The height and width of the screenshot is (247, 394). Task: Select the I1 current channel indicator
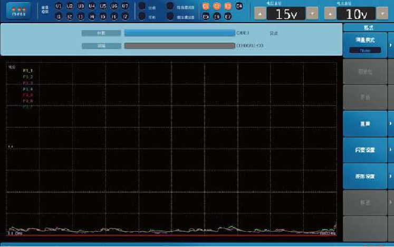click(59, 17)
